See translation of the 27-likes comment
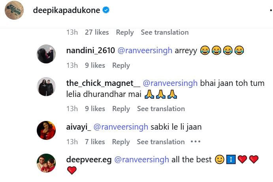273x182 pixels. tap(165, 32)
